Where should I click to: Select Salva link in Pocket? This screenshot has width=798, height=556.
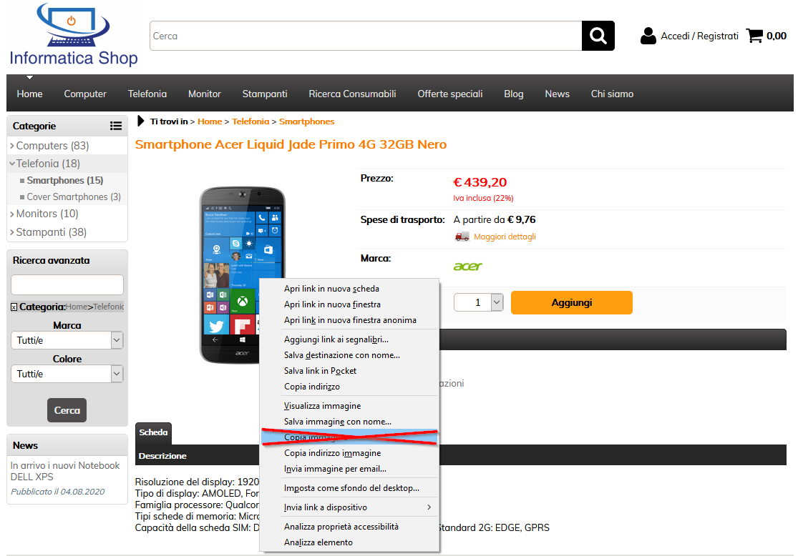coord(349,371)
